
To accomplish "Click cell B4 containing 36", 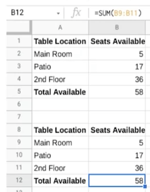I will [117, 79].
